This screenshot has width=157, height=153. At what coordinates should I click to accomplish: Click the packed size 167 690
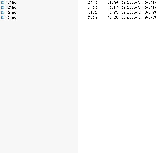coord(113,17)
